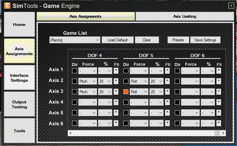This screenshot has height=146, width=237.
Task: Open force dropdown for Axis 4 DOF 4
Action: click(88, 102)
